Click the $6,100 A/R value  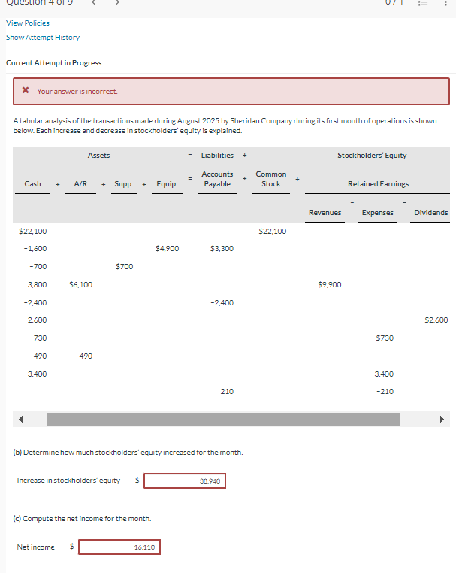(80, 285)
